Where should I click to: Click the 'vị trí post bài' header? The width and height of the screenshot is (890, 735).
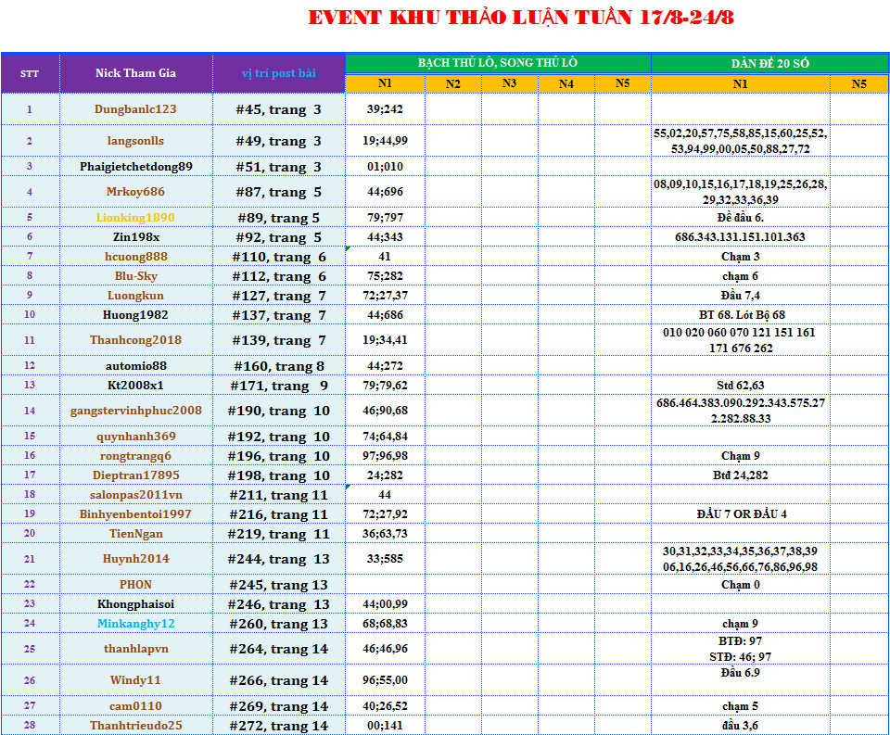(x=278, y=73)
